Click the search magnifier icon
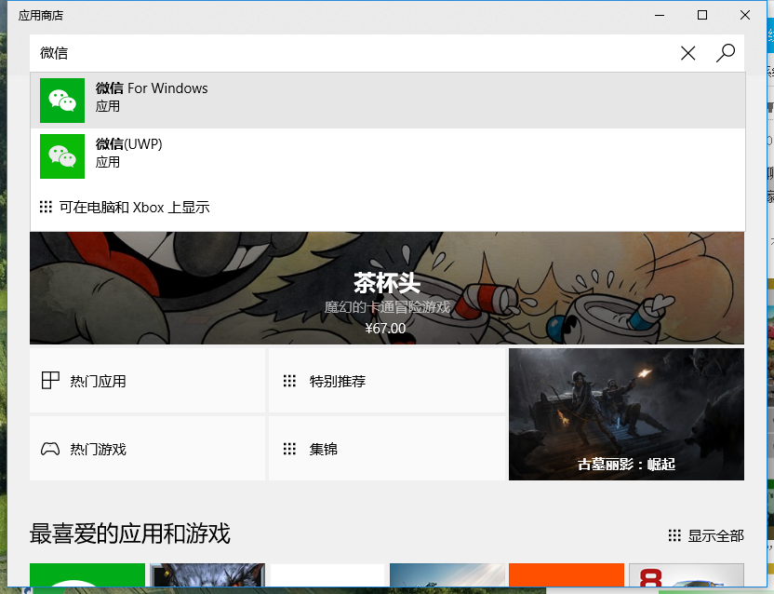Viewport: 774px width, 594px height. [x=725, y=53]
